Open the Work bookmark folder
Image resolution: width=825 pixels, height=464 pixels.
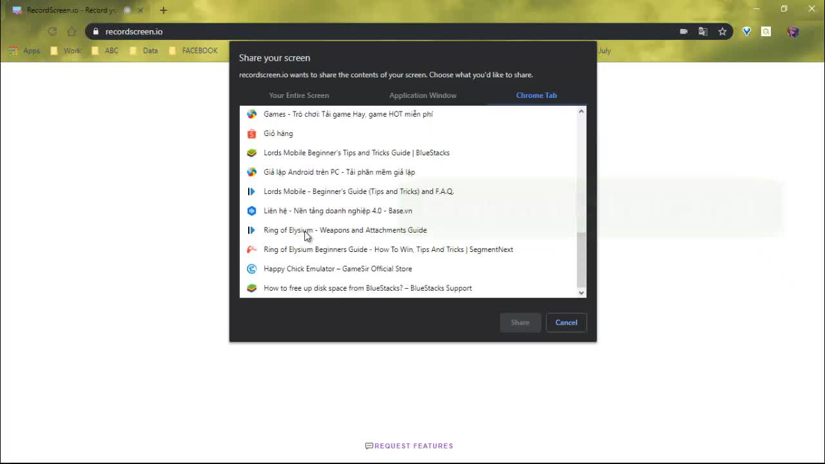tap(66, 51)
